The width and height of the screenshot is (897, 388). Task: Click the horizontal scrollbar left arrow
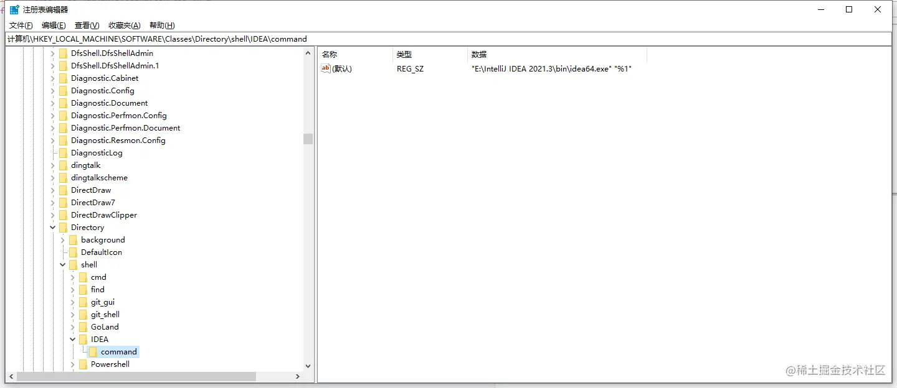point(10,377)
